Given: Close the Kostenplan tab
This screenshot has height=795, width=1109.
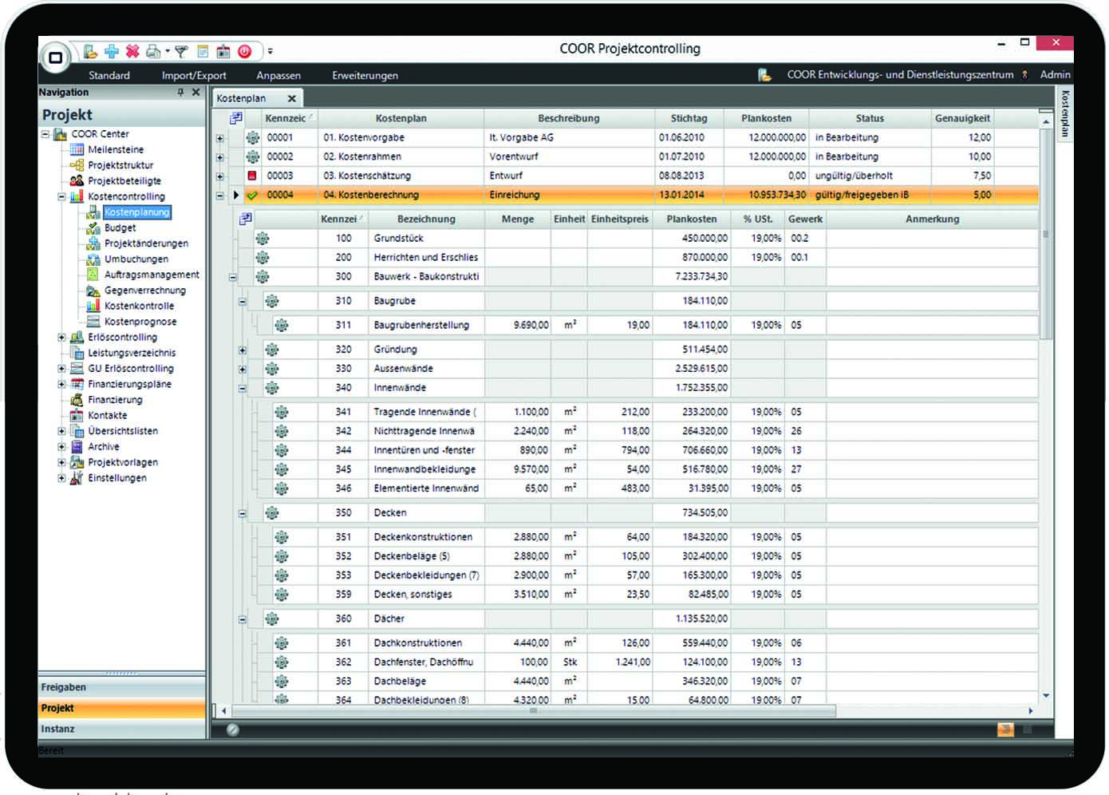Looking at the screenshot, I should (291, 98).
